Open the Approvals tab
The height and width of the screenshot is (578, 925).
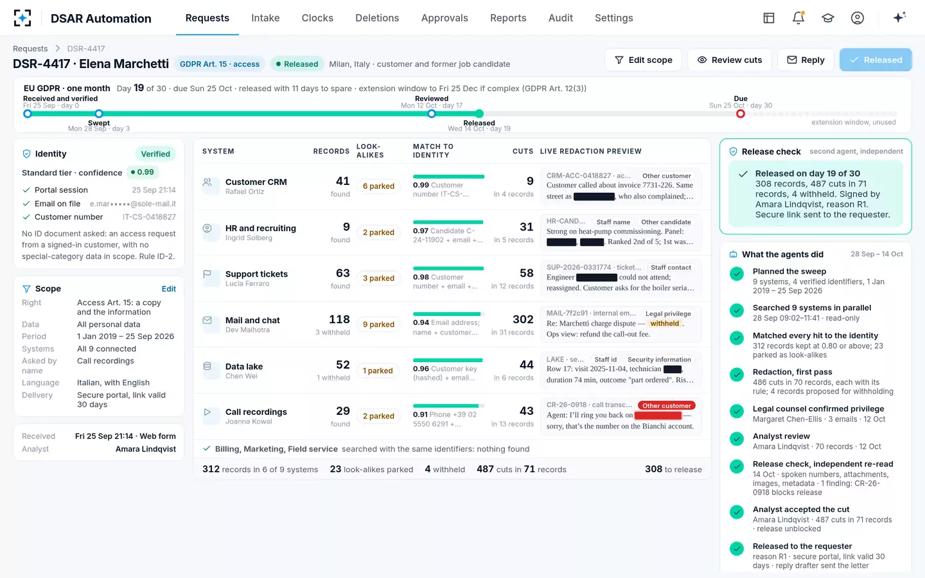tap(445, 18)
